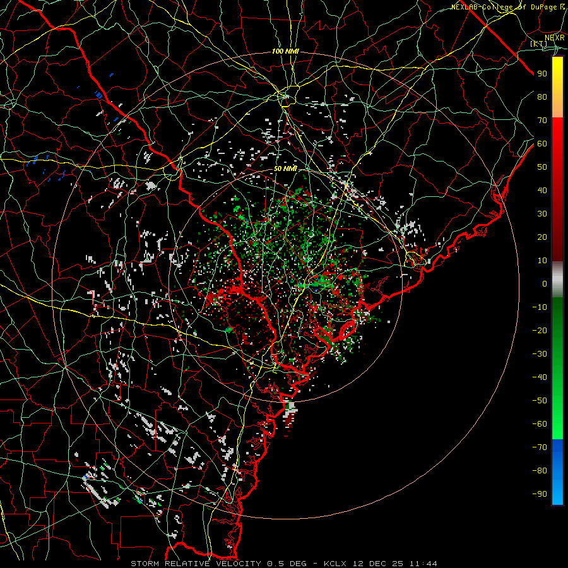Click the 0 value on velocity scale
This screenshot has width=568, height=568.
tap(545, 283)
